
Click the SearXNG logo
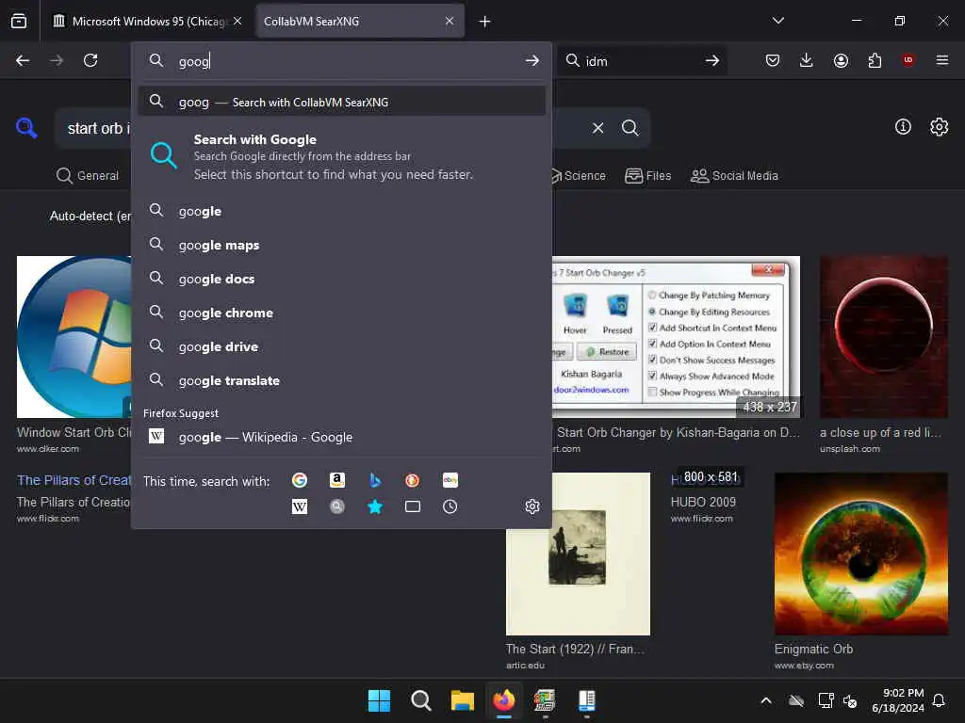point(26,128)
